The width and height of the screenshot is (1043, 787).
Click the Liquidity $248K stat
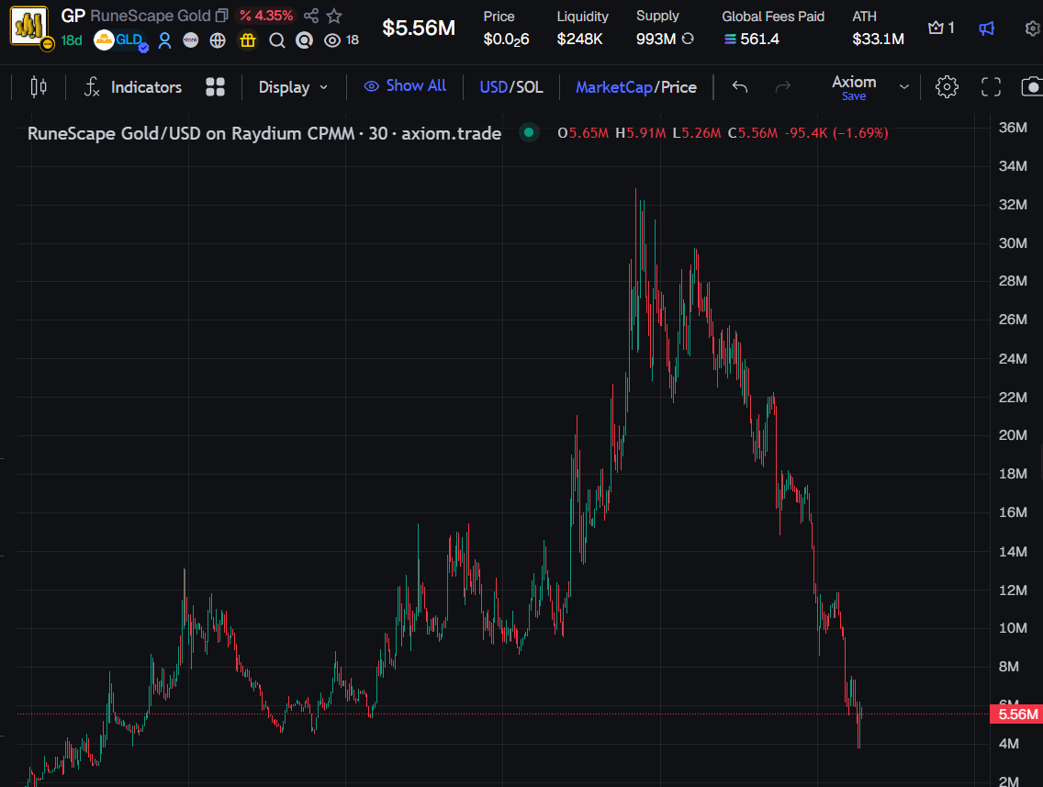(582, 28)
